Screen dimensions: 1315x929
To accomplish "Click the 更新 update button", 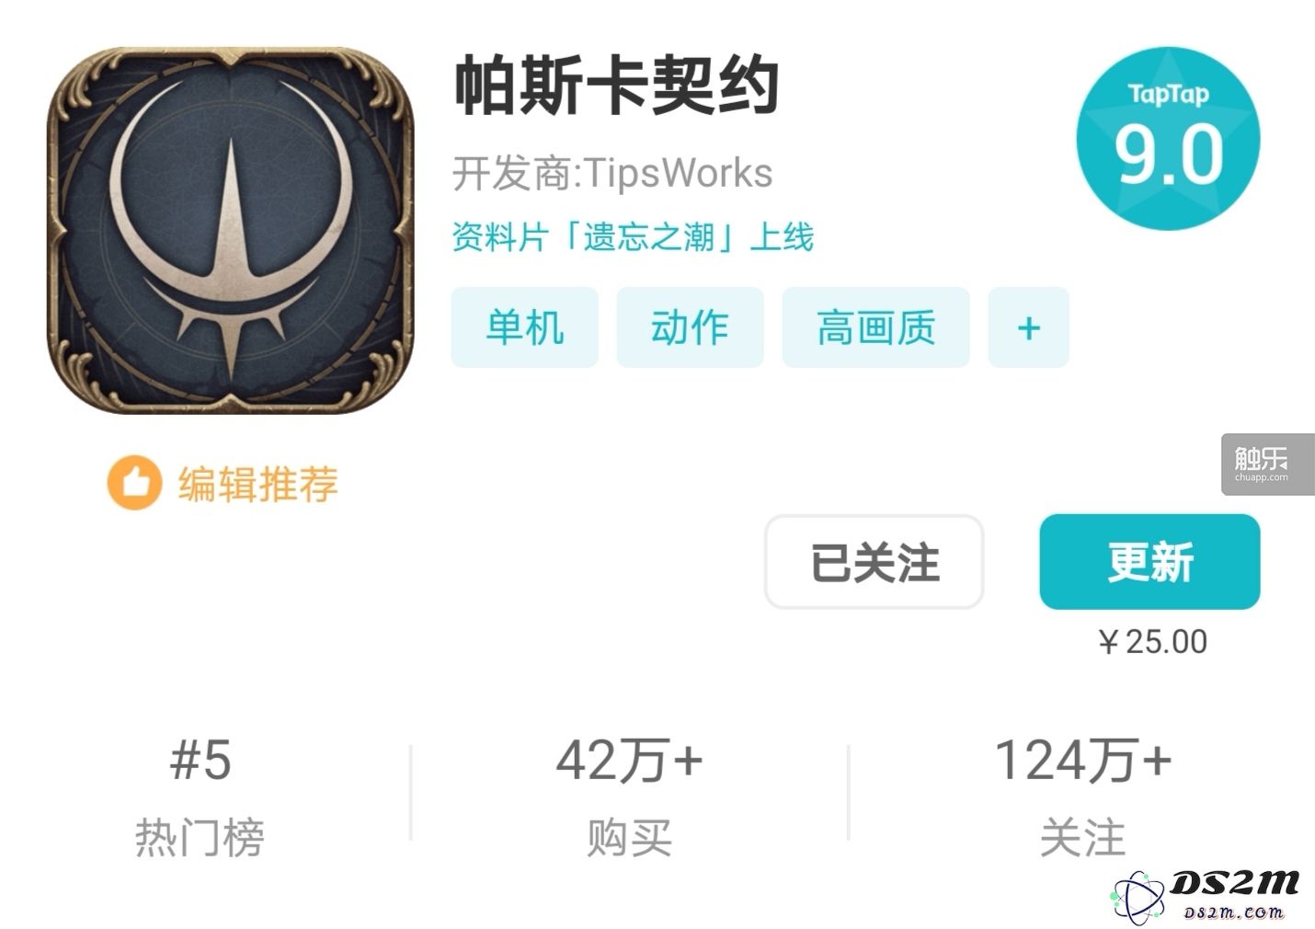I will coord(1149,562).
